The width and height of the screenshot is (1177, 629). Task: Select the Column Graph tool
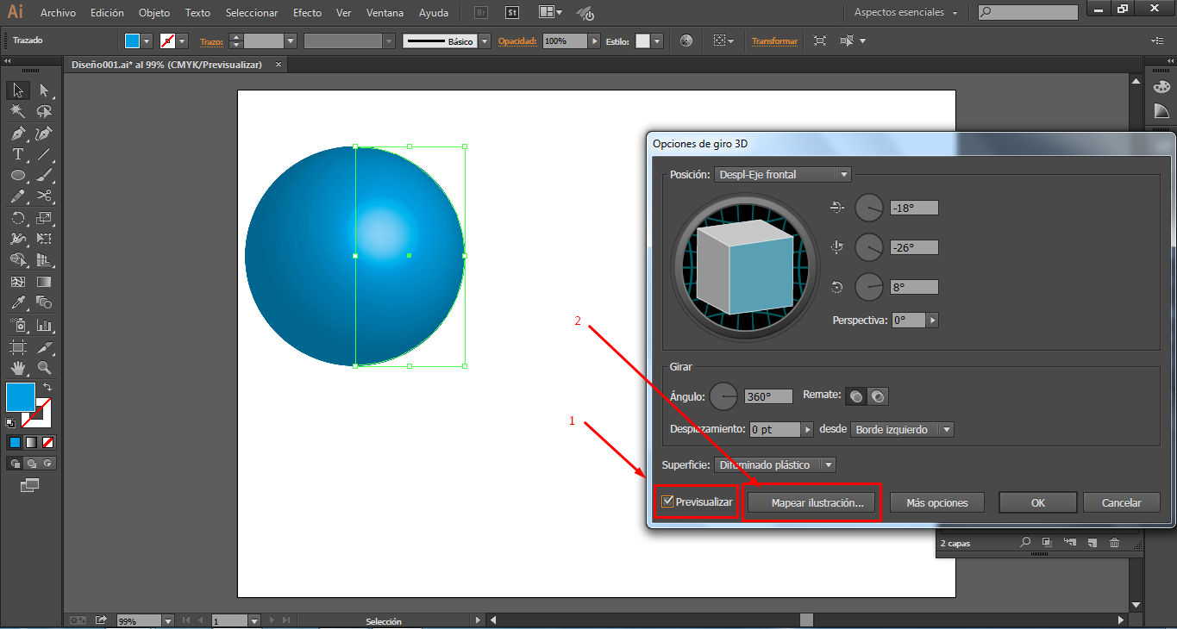(x=44, y=325)
